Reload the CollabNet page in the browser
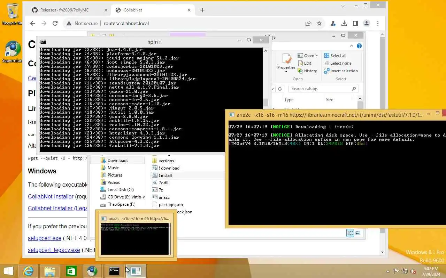This screenshot has width=446, height=278. pos(55,23)
